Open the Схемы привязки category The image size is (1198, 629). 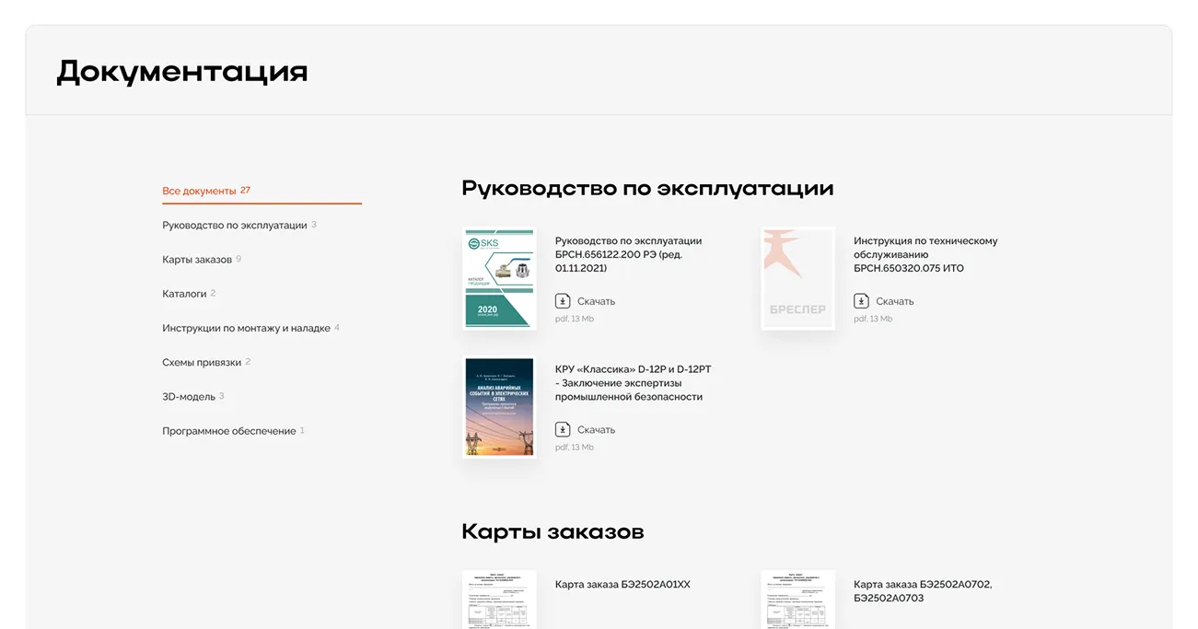[x=202, y=363]
